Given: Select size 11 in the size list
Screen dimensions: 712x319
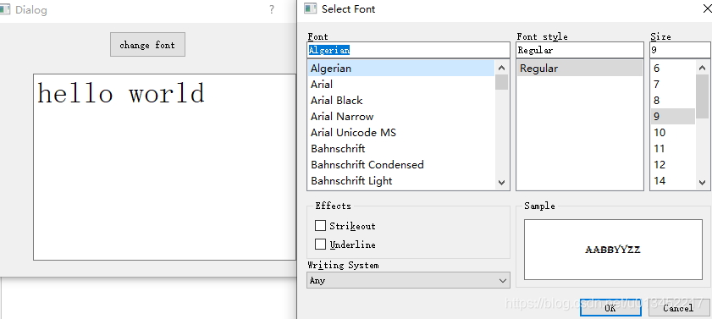Looking at the screenshot, I should pyautogui.click(x=673, y=148).
